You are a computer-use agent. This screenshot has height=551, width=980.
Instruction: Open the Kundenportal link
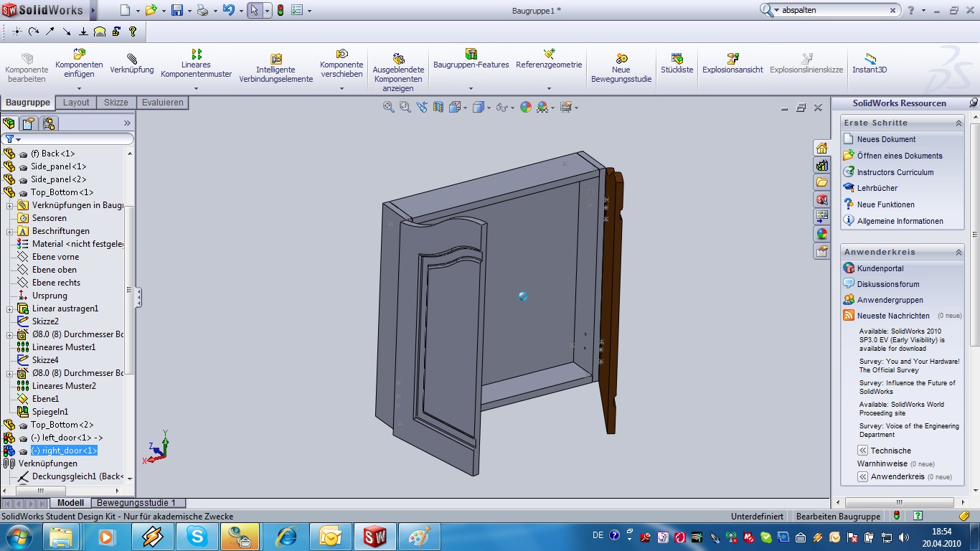pos(880,268)
